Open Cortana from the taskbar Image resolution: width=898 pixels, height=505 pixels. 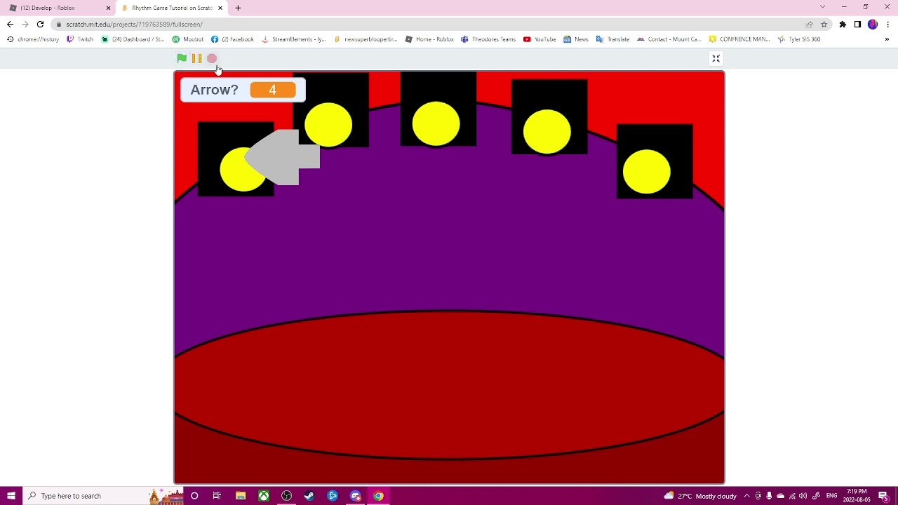coord(194,496)
